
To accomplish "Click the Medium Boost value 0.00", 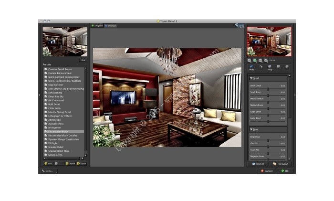I will [282, 106].
